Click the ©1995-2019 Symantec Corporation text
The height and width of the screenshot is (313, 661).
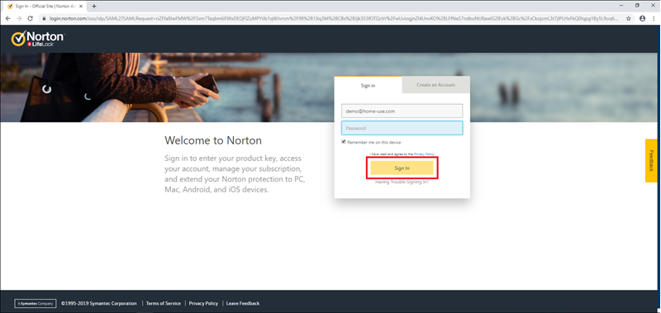click(x=99, y=303)
